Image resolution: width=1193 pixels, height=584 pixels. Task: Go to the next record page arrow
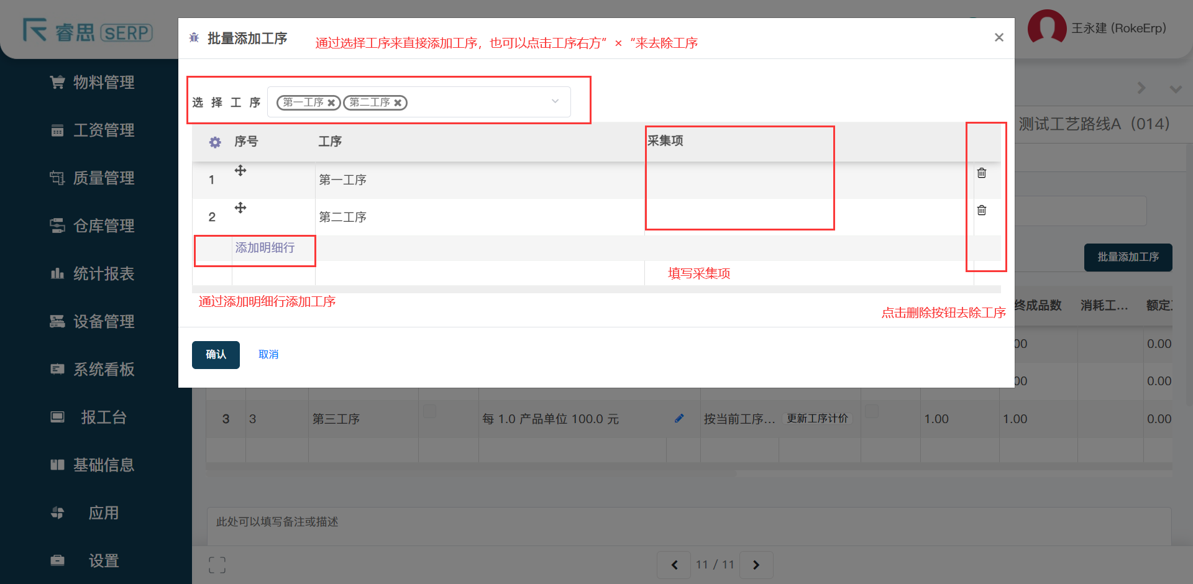tap(756, 565)
